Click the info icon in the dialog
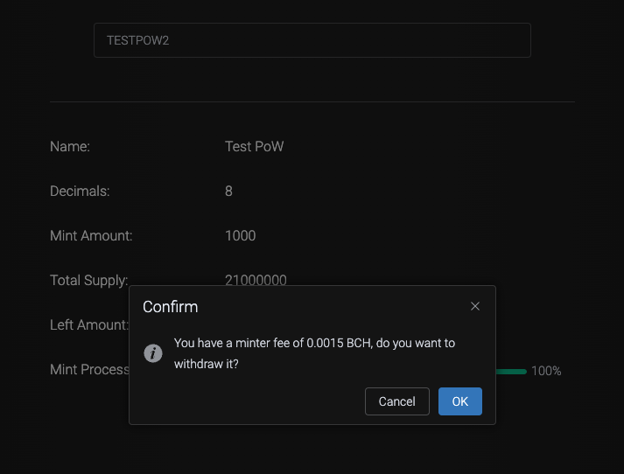 click(x=153, y=353)
